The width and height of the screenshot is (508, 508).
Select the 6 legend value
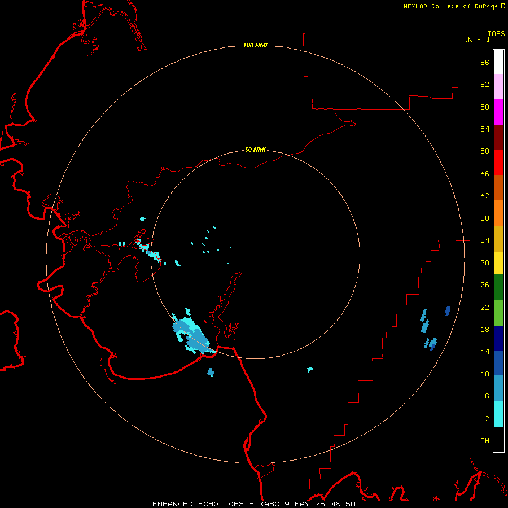pos(487,396)
